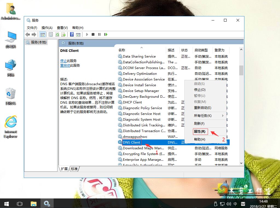Select Downloaded Maps Manager row

click(174, 148)
